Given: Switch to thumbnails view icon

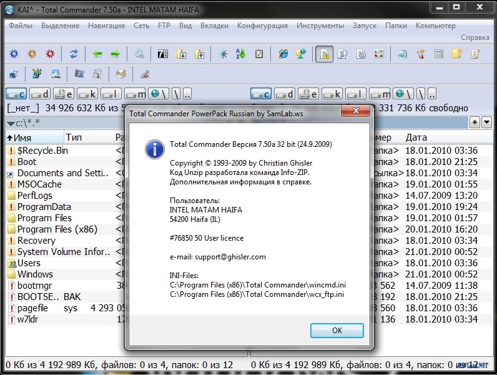Looking at the screenshot, I should [x=379, y=54].
